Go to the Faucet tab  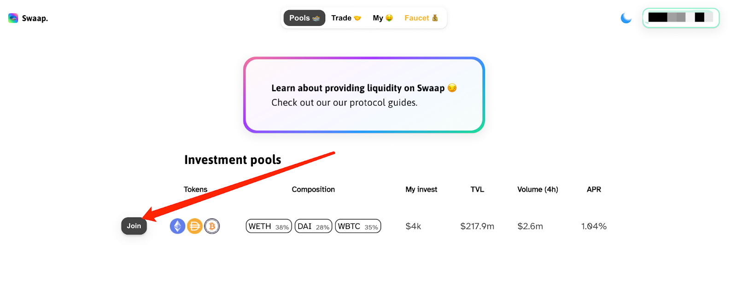421,18
